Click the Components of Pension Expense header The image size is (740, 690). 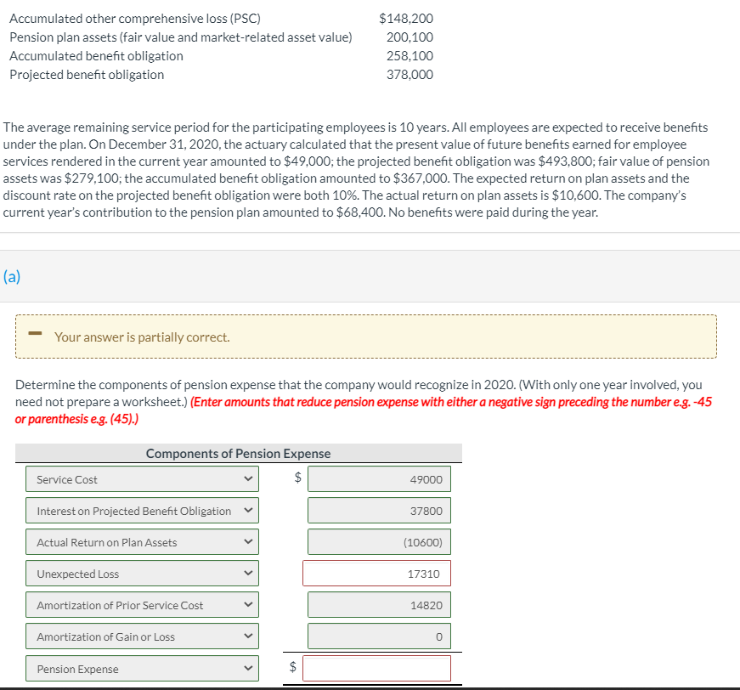(x=239, y=453)
